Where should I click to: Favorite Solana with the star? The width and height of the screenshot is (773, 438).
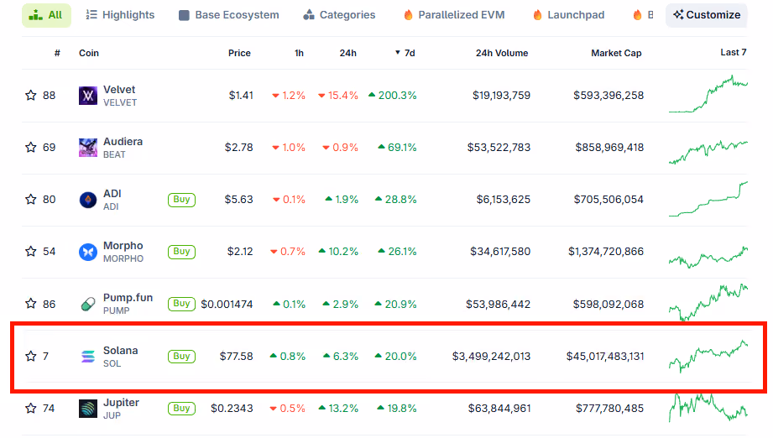tap(30, 356)
